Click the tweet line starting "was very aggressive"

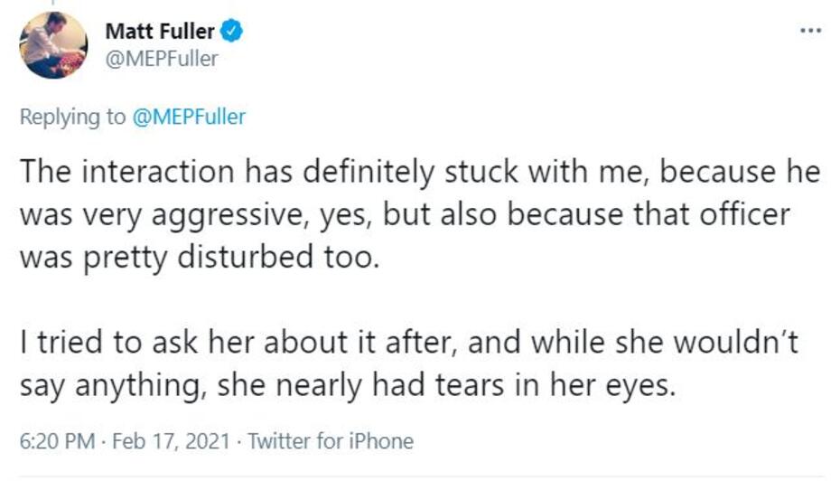coord(404,214)
